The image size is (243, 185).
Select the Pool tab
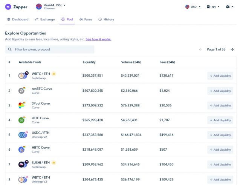pos(67,19)
